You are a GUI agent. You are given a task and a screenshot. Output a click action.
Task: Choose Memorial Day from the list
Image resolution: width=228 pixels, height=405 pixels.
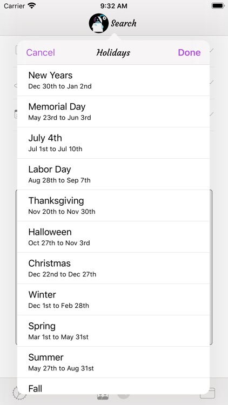coord(113,112)
